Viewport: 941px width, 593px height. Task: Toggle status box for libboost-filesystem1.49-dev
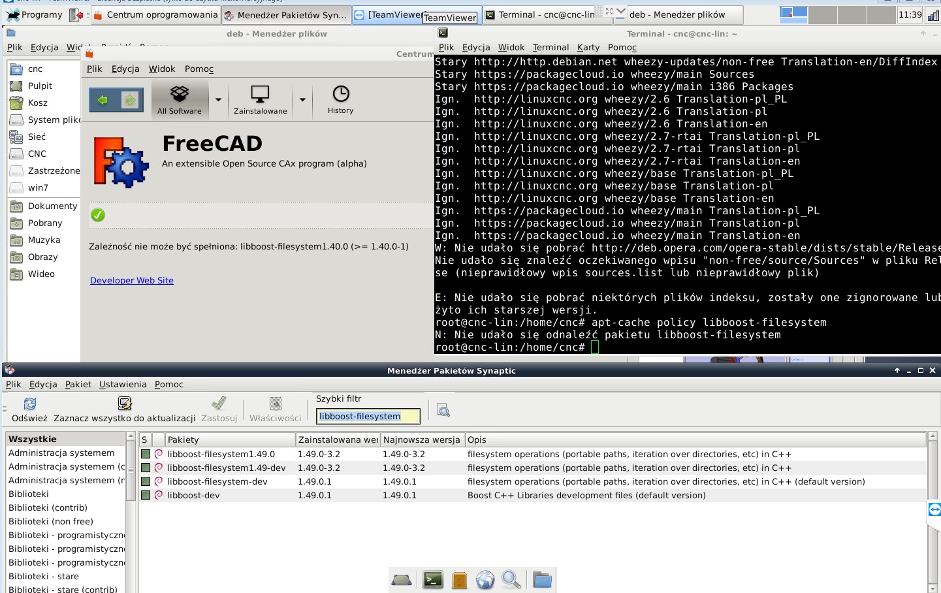[146, 468]
